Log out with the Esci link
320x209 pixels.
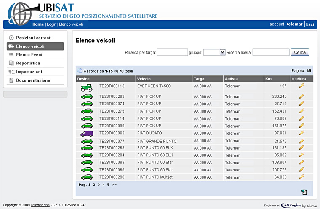pos(310,24)
